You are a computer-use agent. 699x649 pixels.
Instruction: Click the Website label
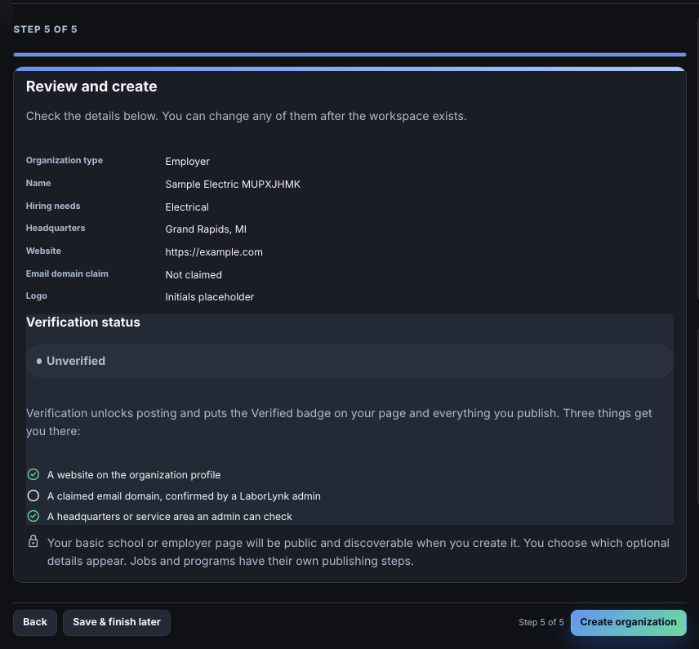(x=43, y=251)
